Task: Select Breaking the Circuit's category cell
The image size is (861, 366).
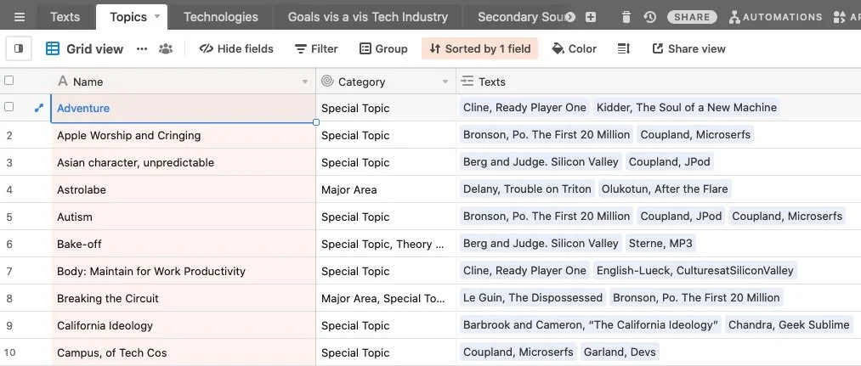Action: (386, 298)
